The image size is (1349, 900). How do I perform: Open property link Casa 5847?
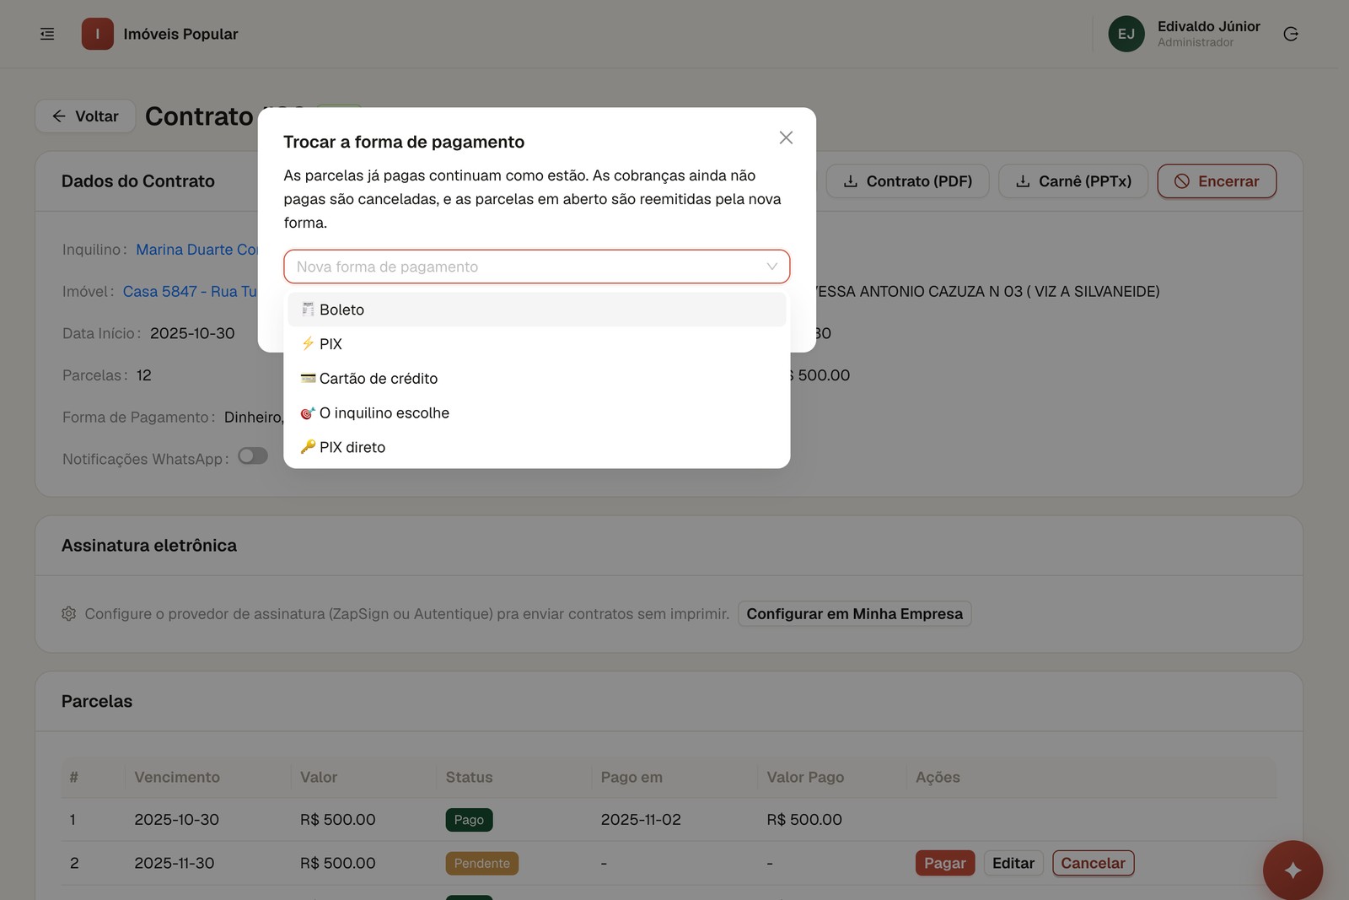tap(190, 291)
